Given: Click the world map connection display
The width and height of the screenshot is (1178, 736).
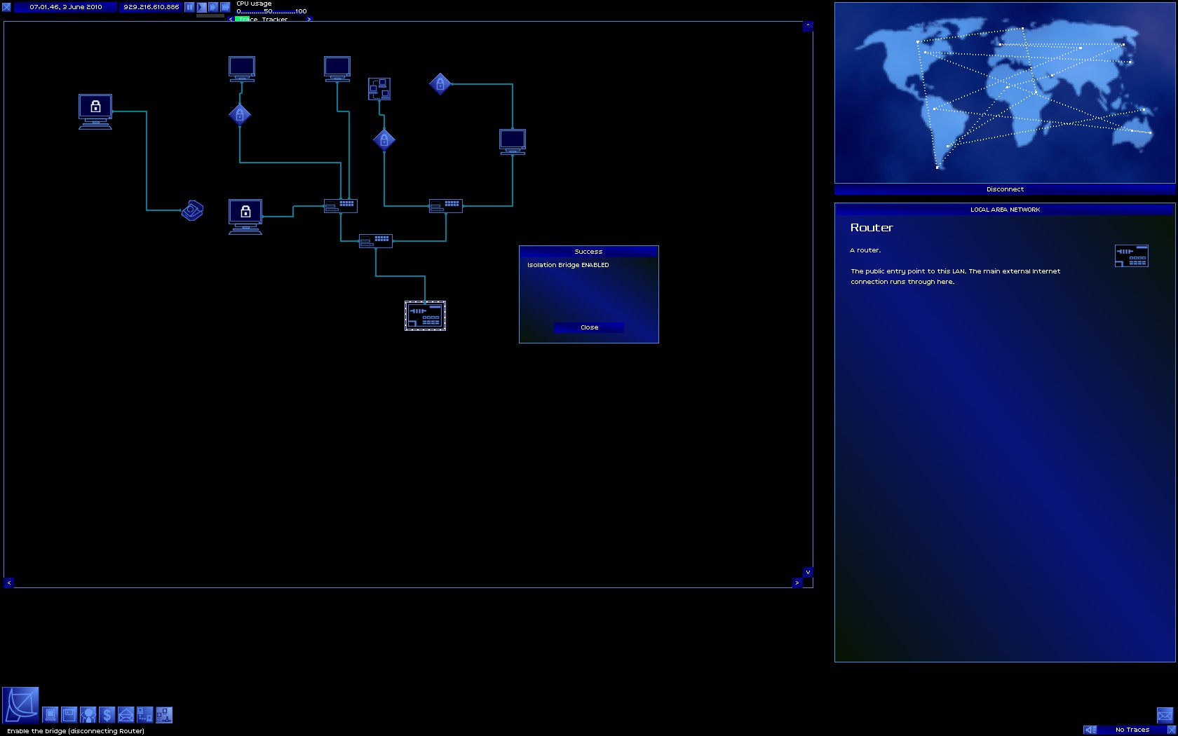Looking at the screenshot, I should [1005, 93].
